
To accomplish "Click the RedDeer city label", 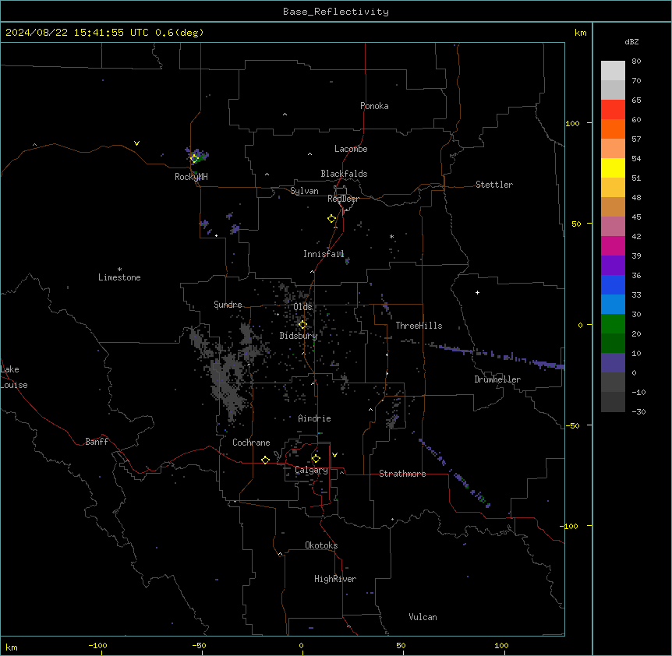I will click(x=343, y=199).
